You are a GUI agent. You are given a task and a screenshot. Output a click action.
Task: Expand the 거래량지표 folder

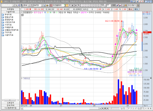[8, 27]
